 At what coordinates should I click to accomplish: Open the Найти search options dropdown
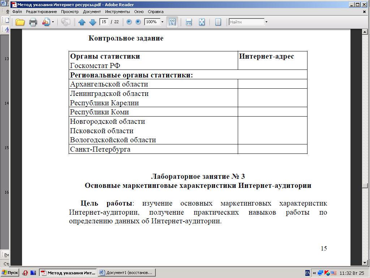pos(266,22)
